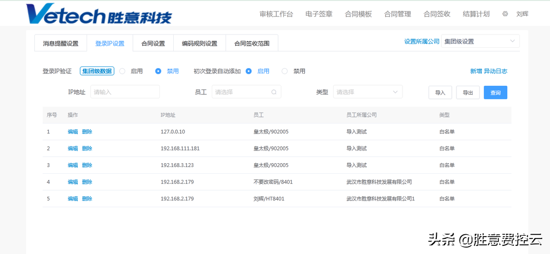
Task: Select 启用 radio for 登录IP验证
Action: pos(122,71)
